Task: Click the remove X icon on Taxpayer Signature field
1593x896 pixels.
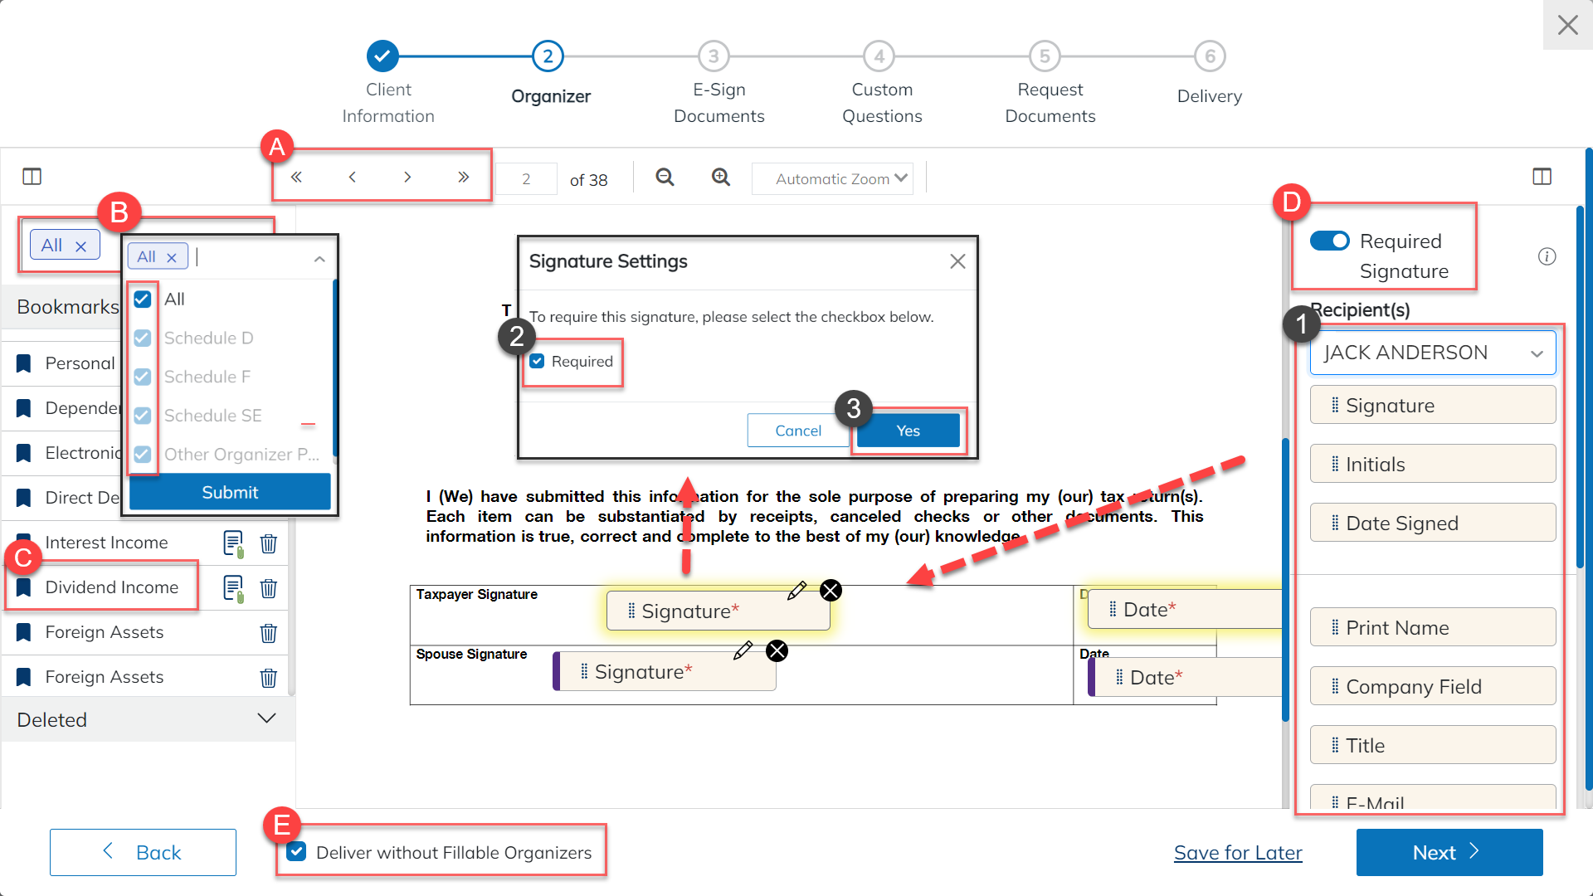Action: click(x=831, y=591)
